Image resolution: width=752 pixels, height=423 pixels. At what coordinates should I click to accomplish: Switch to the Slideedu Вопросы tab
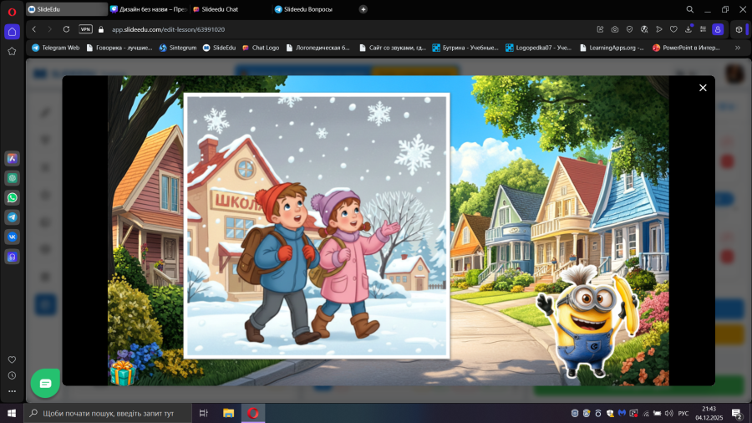pyautogui.click(x=307, y=9)
